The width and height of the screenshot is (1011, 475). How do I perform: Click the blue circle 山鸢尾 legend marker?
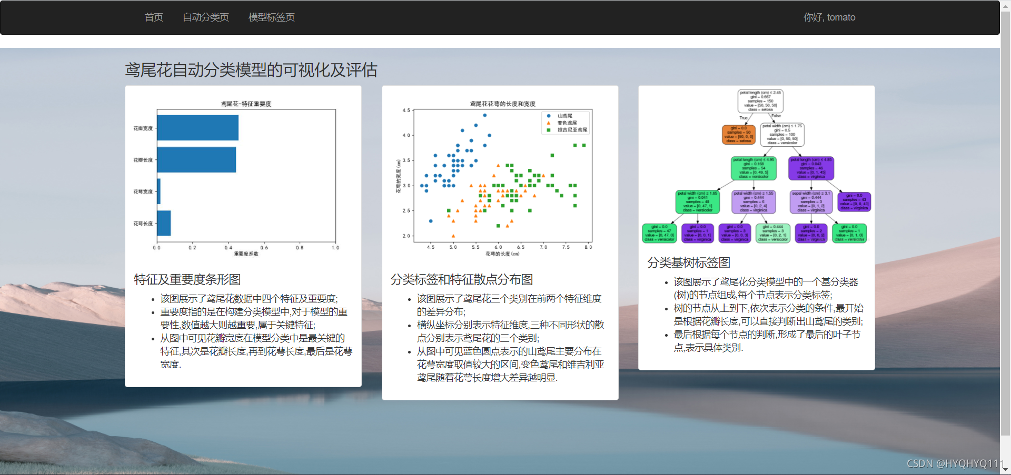[x=548, y=116]
